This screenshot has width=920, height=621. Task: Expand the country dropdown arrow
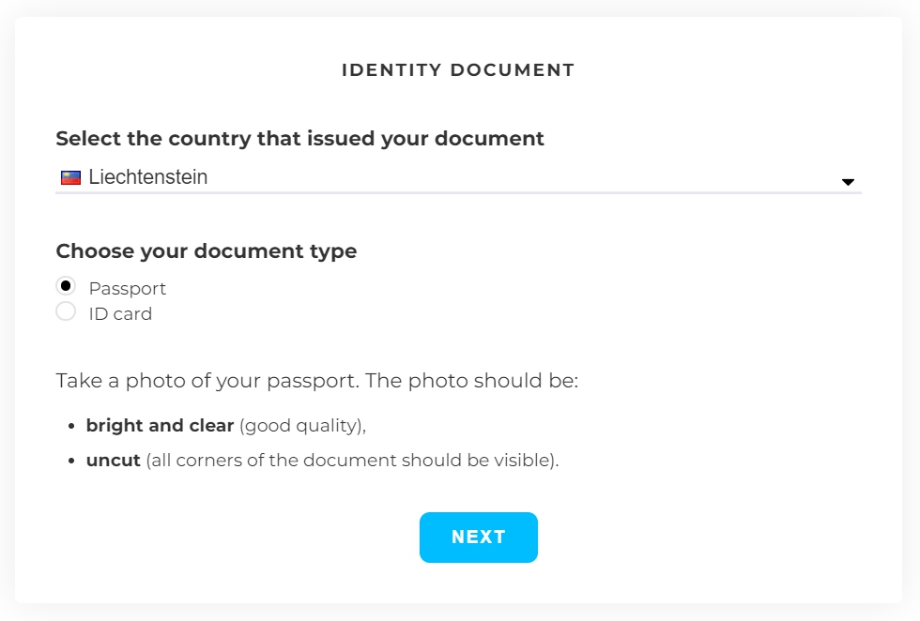(848, 182)
